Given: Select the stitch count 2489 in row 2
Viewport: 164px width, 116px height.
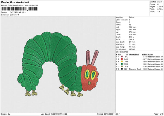Looking at the screenshot, I should click(x=126, y=59).
